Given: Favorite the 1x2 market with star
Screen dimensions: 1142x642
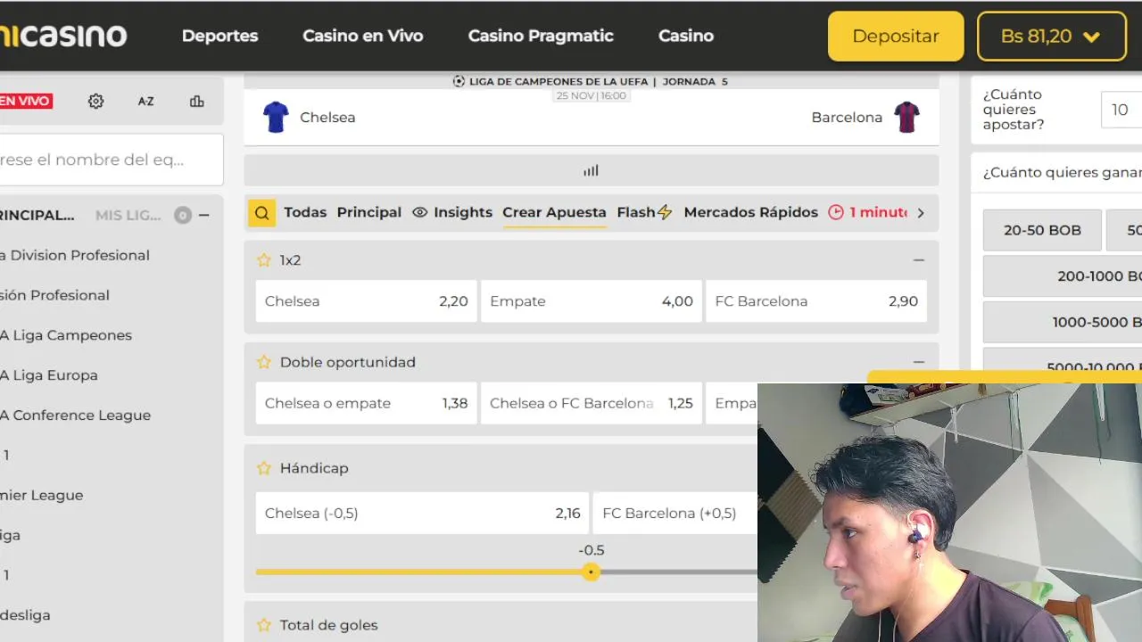Looking at the screenshot, I should (x=264, y=260).
